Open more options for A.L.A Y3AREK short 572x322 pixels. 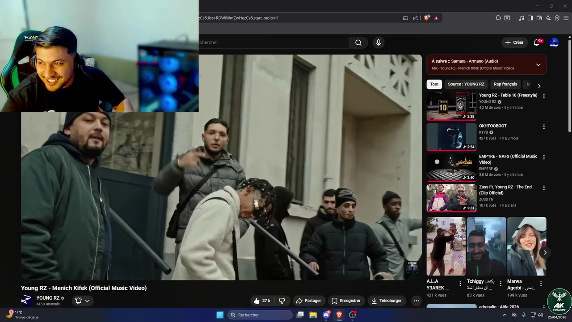point(460,284)
